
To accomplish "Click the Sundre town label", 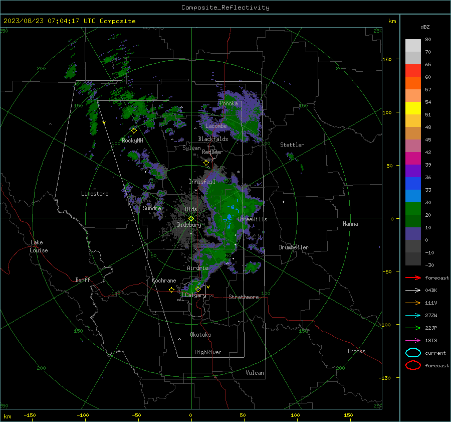I will (152, 208).
